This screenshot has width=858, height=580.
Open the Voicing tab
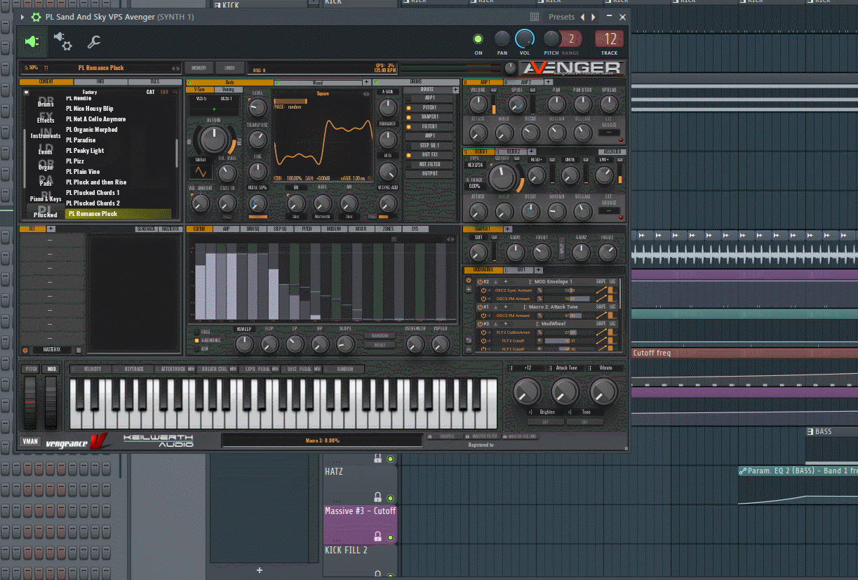pyautogui.click(x=228, y=90)
